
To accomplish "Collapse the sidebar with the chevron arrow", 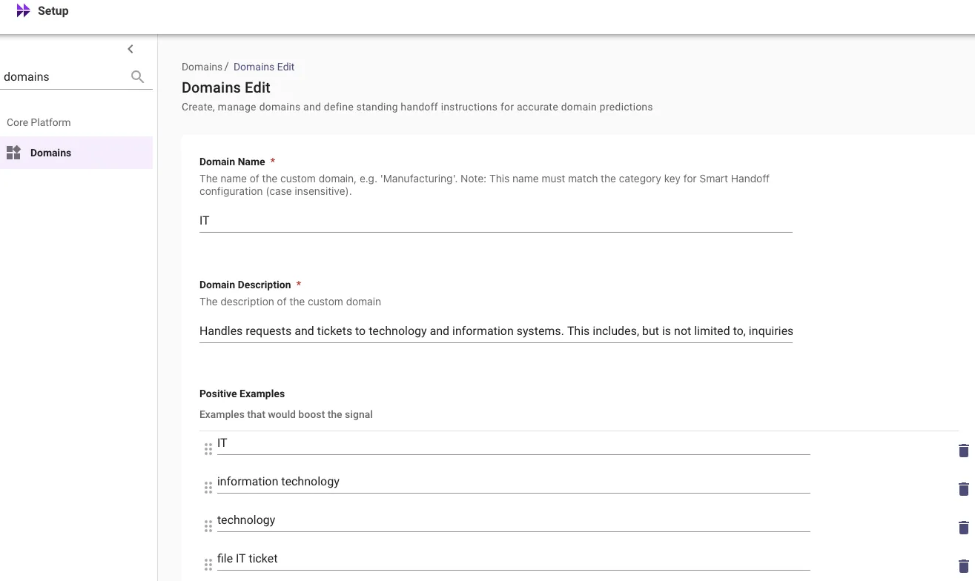I will 130,49.
